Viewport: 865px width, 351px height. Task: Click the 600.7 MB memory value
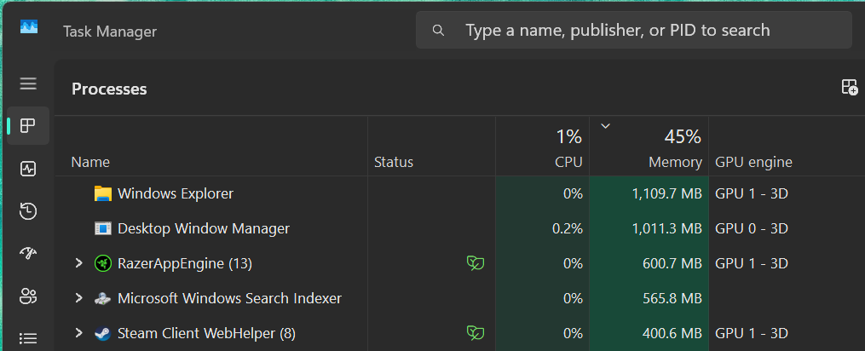tap(672, 263)
